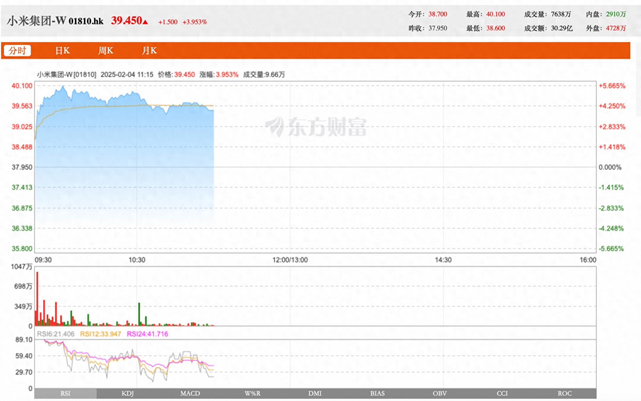Click the chart timestamp 2025-02-04 11:15
Viewport: 641px width, 401px height.
127,75
